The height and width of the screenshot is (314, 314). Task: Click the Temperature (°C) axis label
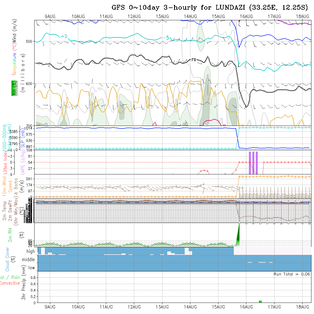click(15, 59)
